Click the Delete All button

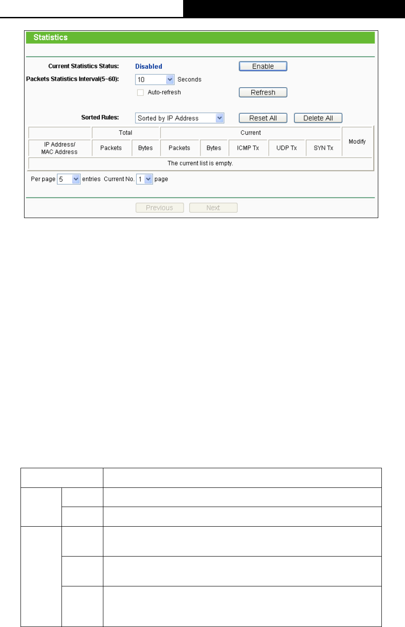click(318, 118)
